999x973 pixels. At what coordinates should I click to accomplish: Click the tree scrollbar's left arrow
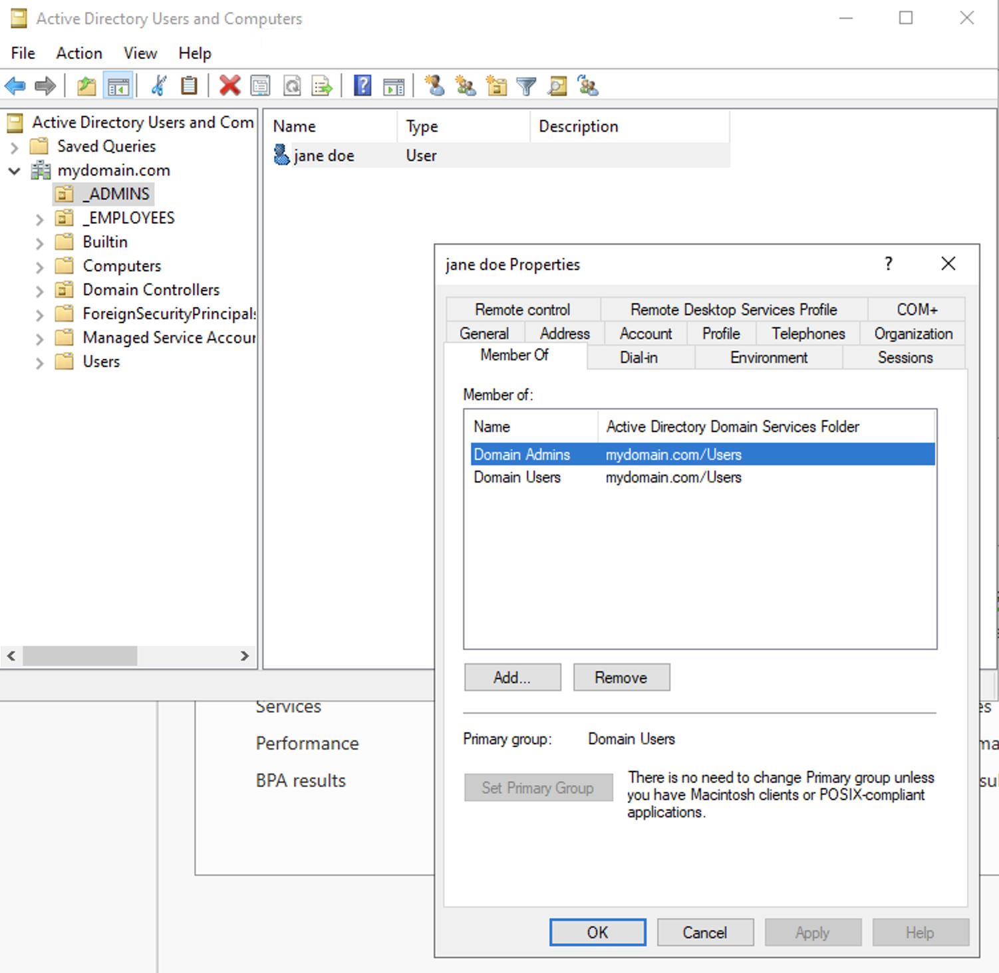[11, 656]
